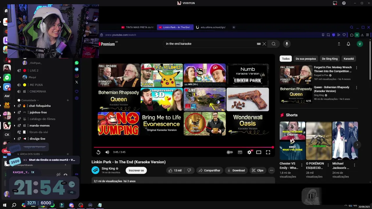
Task: Switch to the edu.ultima.school browser tab
Action: click(212, 27)
